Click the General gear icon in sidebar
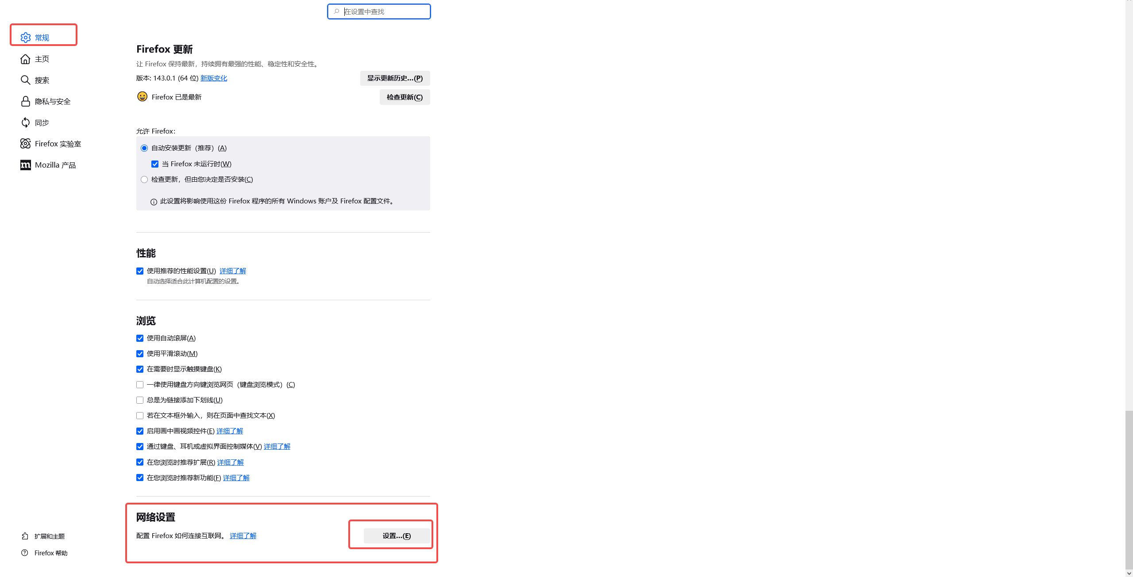Screen dimensions: 1133x577 pyautogui.click(x=26, y=38)
